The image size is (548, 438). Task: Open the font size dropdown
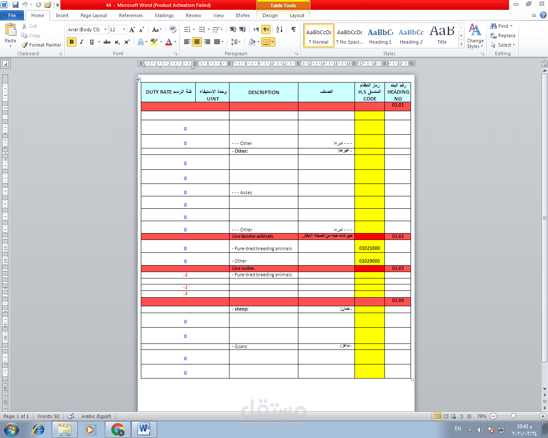[x=124, y=30]
